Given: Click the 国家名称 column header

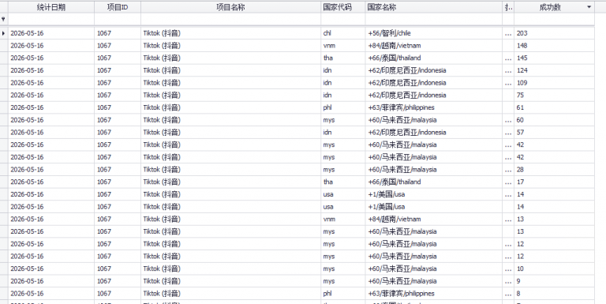Looking at the screenshot, I should click(x=434, y=7).
